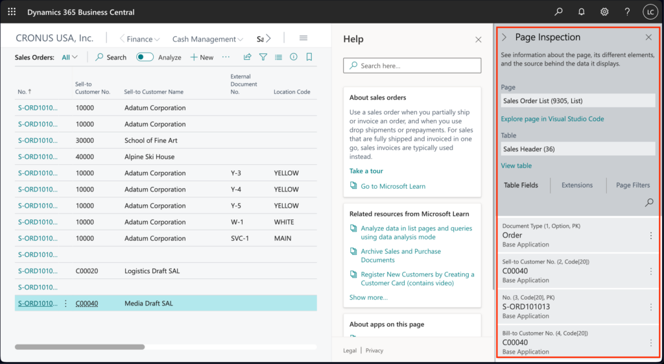Open the hamburger navigation menu icon
Image resolution: width=664 pixels, height=364 pixels.
(303, 38)
